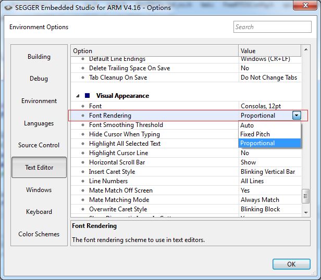Image resolution: width=321 pixels, height=280 pixels.
Task: Choose Fixed Pitch from the rendering list
Action: (x=269, y=134)
